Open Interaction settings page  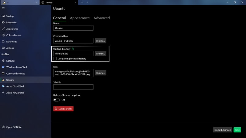26,22
